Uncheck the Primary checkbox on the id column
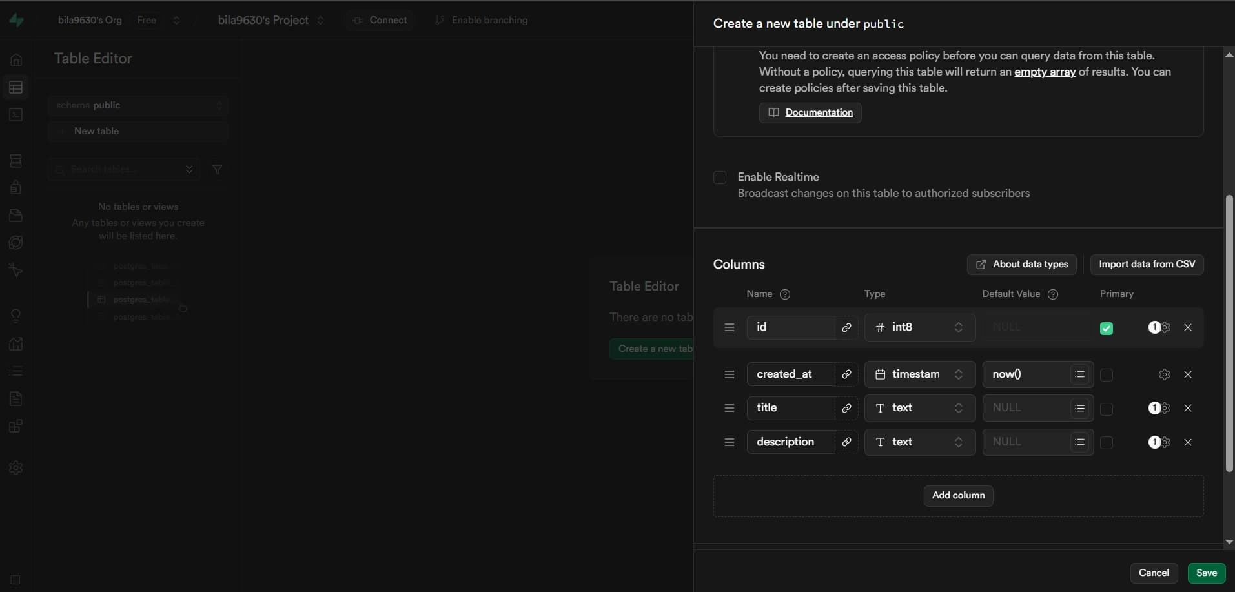1235x592 pixels. click(x=1107, y=329)
